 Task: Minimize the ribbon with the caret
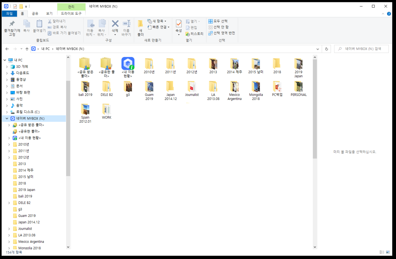383,14
